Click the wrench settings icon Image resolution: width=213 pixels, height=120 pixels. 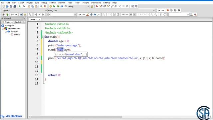[x=195, y=15]
